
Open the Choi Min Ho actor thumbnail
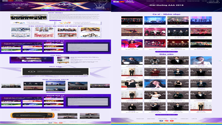point(132,95)
